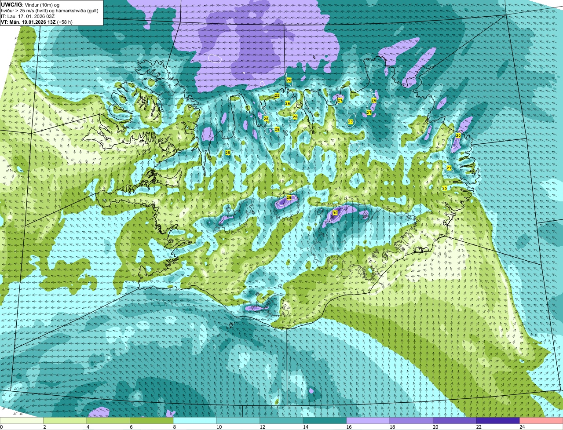Viewport: 563px width, 430px height.
Task: Click the legend tick label 6
Action: (131, 427)
